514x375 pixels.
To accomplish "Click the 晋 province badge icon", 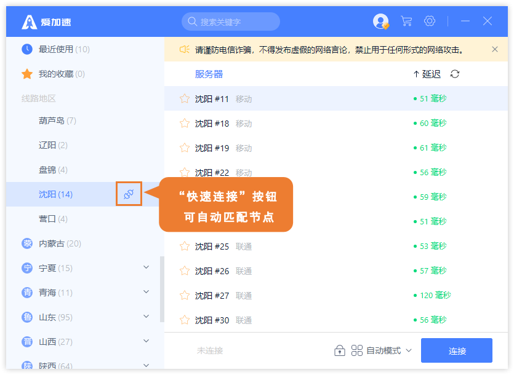I will 27,342.
